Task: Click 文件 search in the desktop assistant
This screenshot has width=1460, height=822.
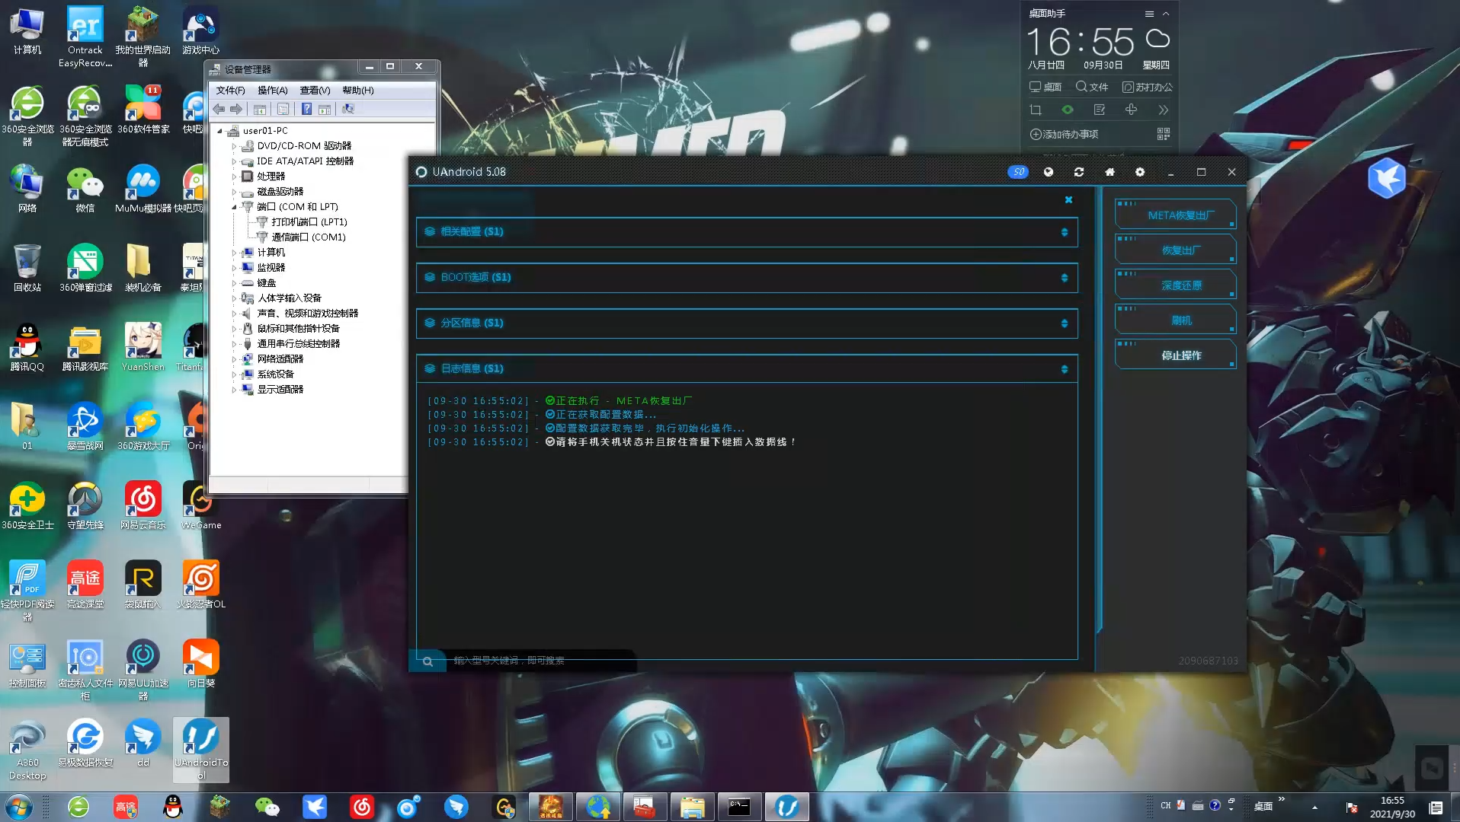Action: pyautogui.click(x=1092, y=87)
